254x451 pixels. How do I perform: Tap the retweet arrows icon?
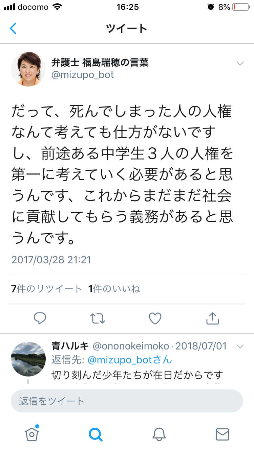tap(98, 318)
